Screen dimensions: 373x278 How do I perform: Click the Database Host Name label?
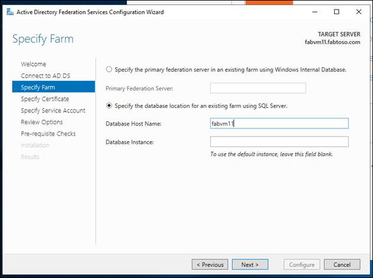[133, 124]
